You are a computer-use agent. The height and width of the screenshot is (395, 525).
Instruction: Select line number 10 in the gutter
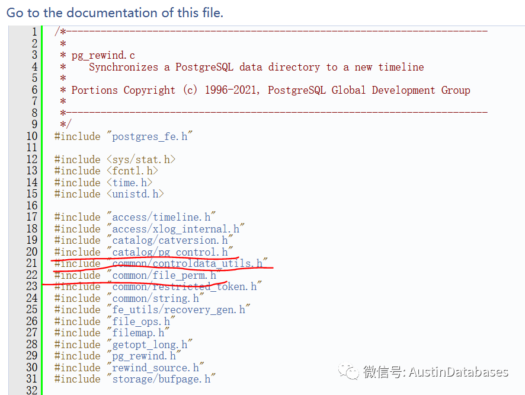pos(32,136)
